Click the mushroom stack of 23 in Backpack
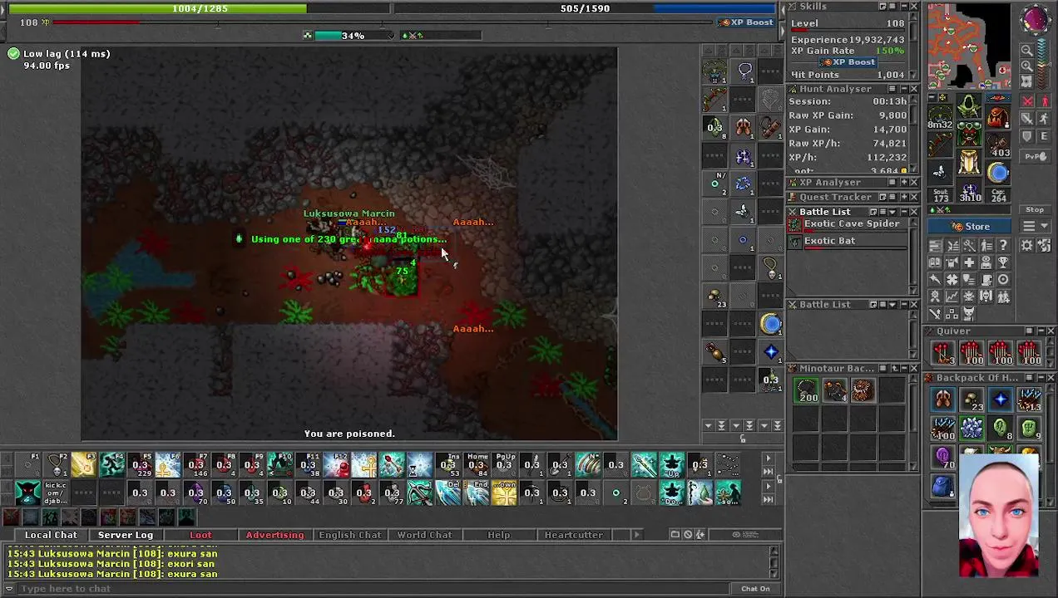The image size is (1058, 598). (x=971, y=400)
